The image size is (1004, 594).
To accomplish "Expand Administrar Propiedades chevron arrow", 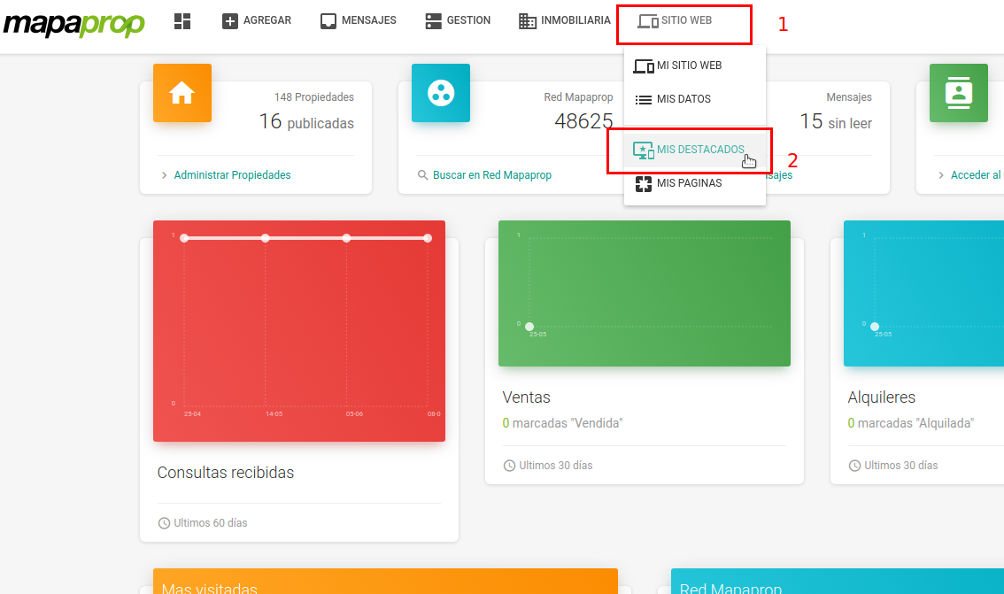I will 165,175.
